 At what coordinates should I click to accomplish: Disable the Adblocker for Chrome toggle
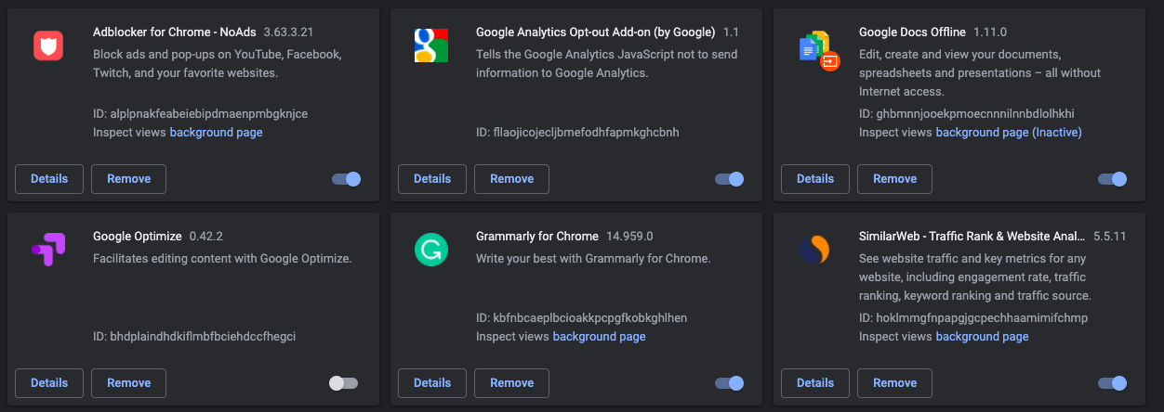347,179
